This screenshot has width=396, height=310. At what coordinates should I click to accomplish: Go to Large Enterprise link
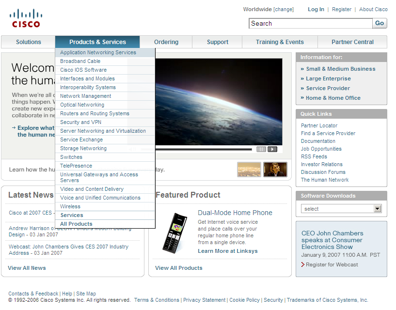tap(328, 78)
